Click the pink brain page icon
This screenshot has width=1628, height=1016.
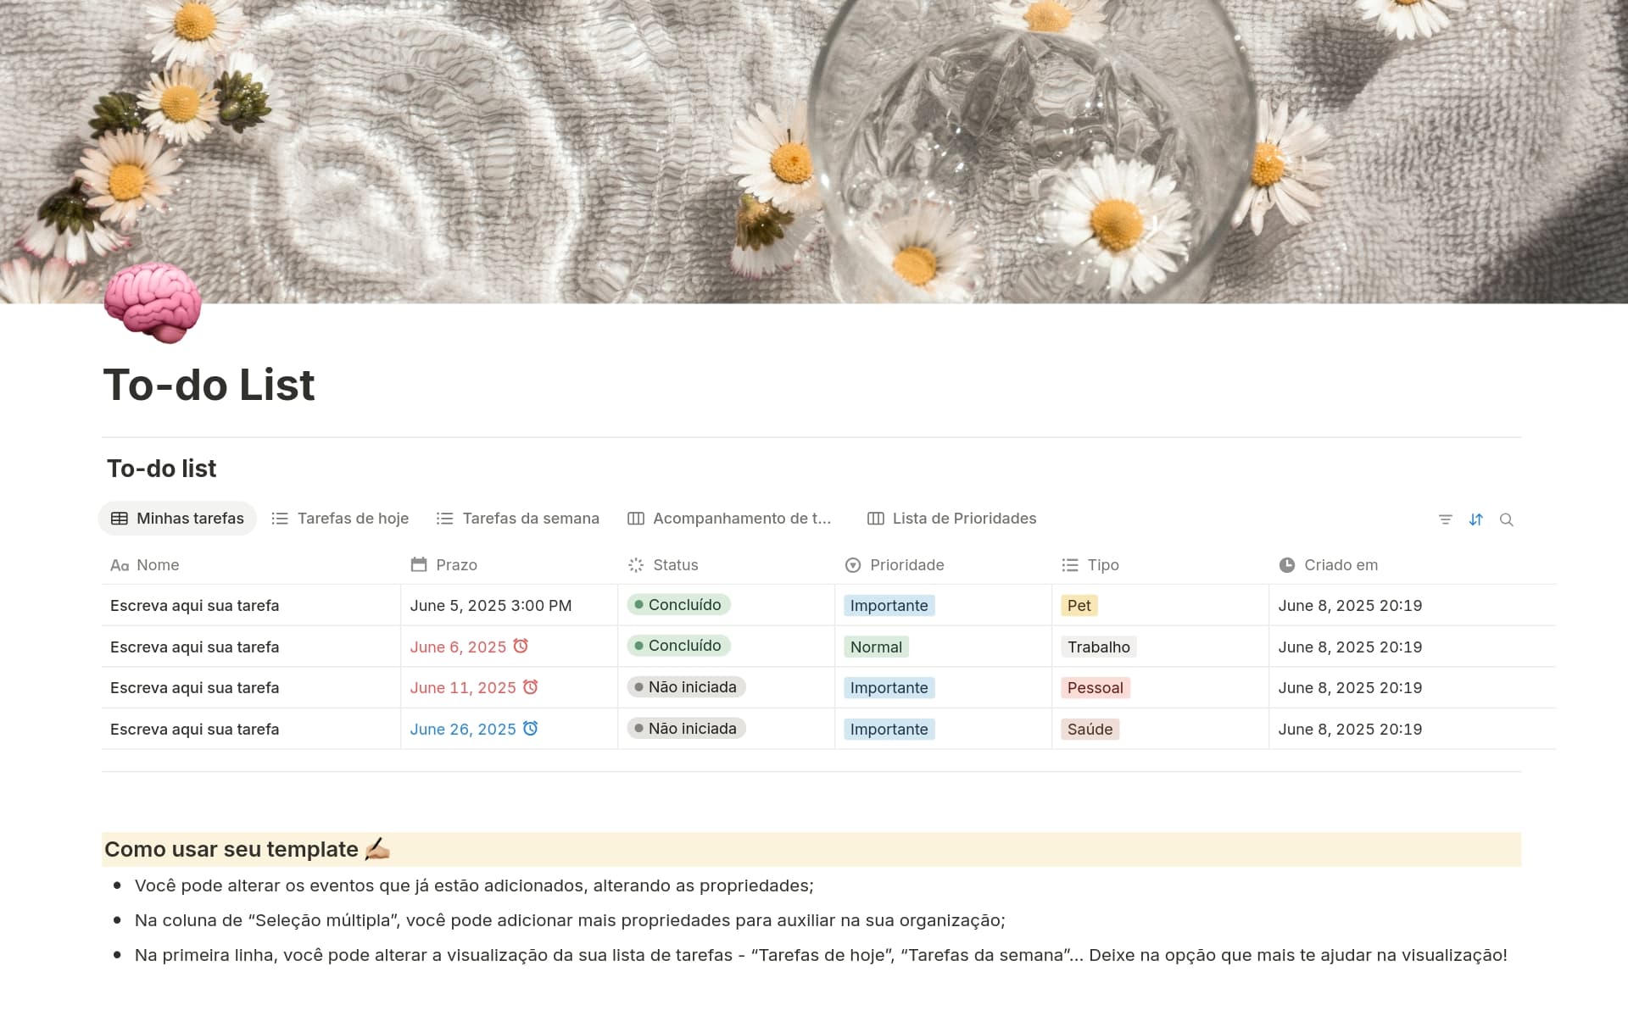(x=153, y=303)
